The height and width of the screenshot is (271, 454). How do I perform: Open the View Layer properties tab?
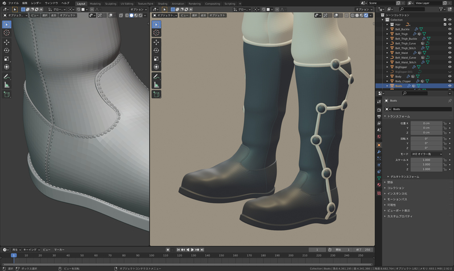379,123
